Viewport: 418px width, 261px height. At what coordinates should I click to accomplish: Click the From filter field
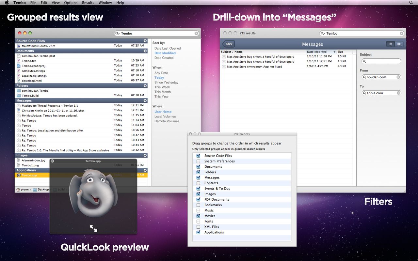pos(381,77)
